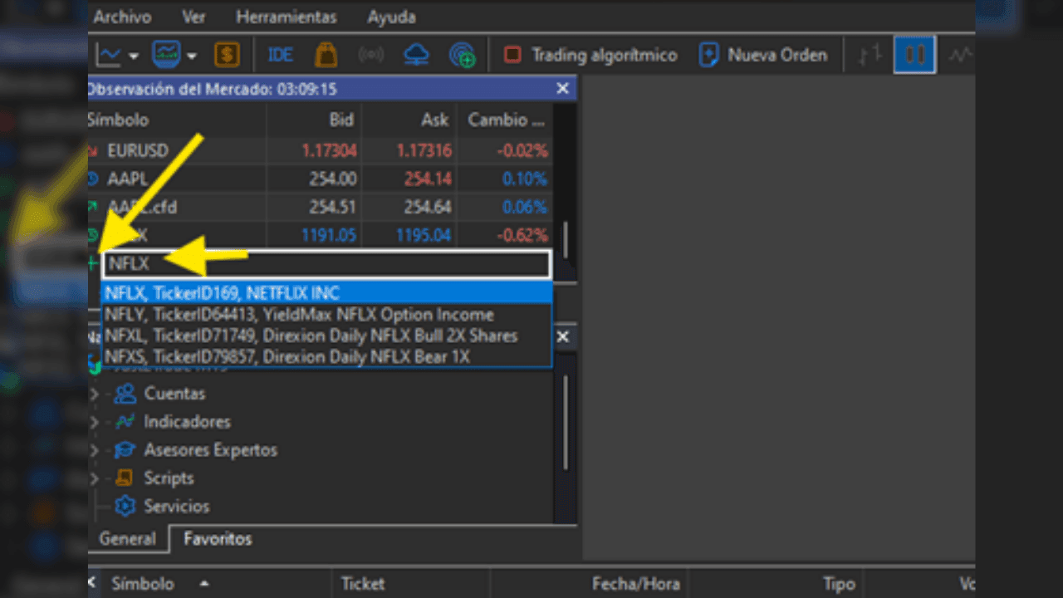Click the Market shopping bag icon
Viewport: 1063px width, 598px height.
[x=326, y=56]
